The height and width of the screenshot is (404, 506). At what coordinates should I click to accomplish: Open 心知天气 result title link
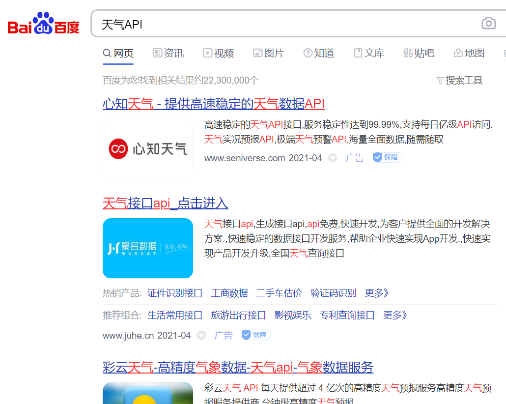(214, 104)
